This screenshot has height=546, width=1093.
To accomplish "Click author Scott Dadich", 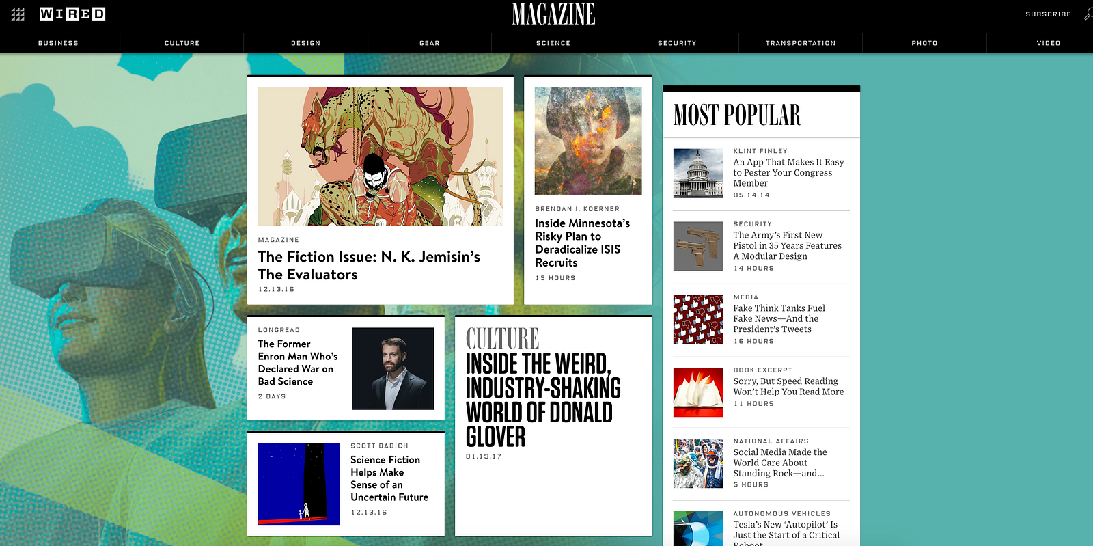I will pyautogui.click(x=379, y=446).
